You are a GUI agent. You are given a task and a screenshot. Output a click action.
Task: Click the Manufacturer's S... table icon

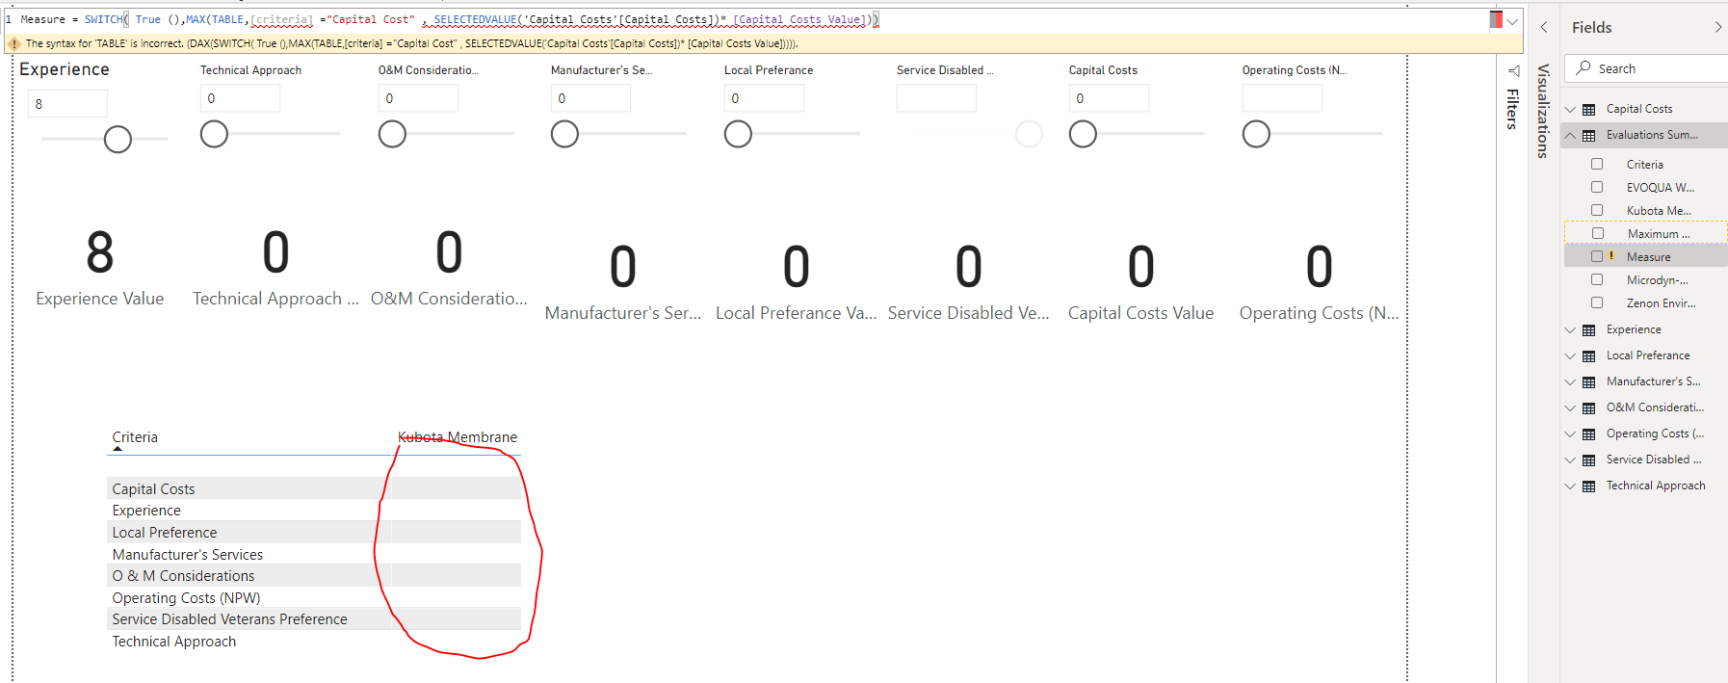(x=1589, y=382)
